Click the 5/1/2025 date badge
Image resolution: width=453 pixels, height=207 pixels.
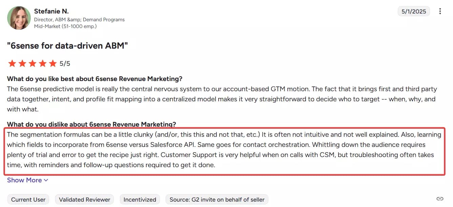pos(414,11)
